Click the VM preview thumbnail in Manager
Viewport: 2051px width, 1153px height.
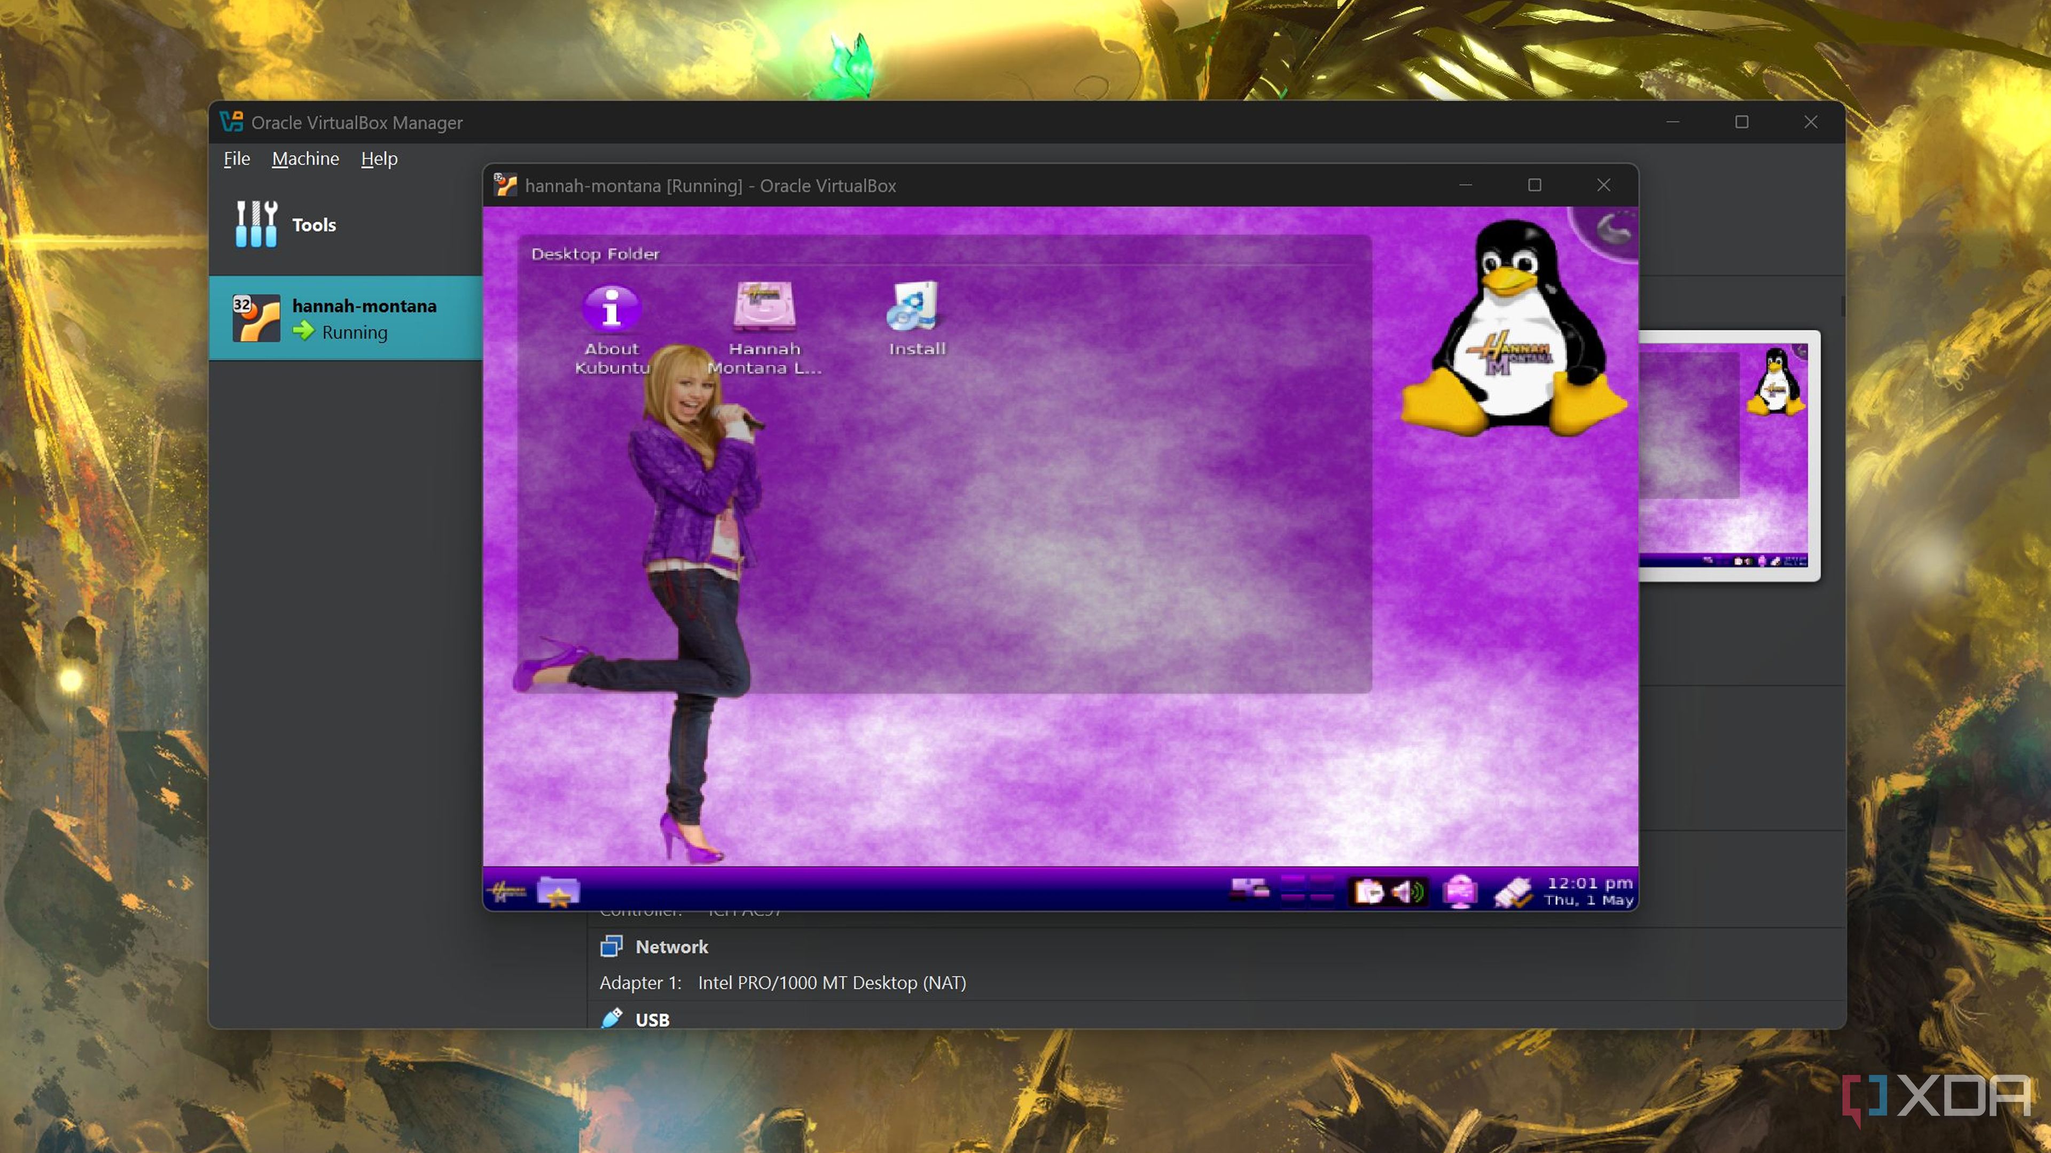pos(1728,456)
